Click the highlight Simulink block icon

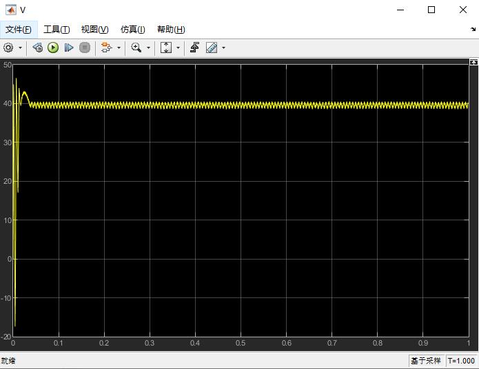pos(106,48)
